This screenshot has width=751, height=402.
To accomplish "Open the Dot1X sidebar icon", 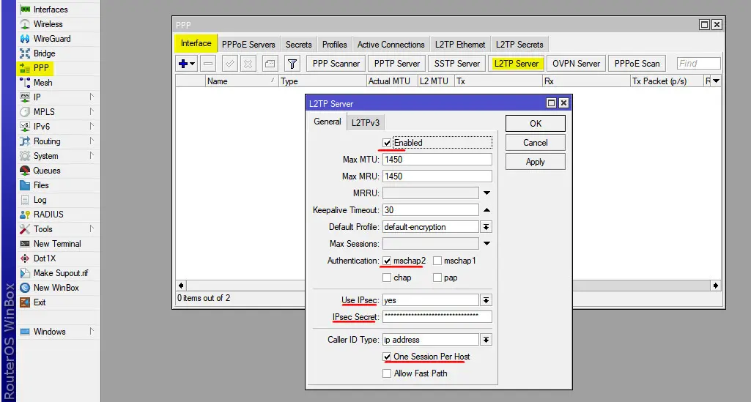I will point(25,258).
